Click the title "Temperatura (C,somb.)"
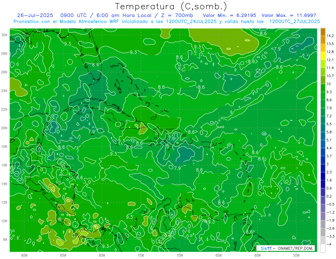 pos(171,6)
